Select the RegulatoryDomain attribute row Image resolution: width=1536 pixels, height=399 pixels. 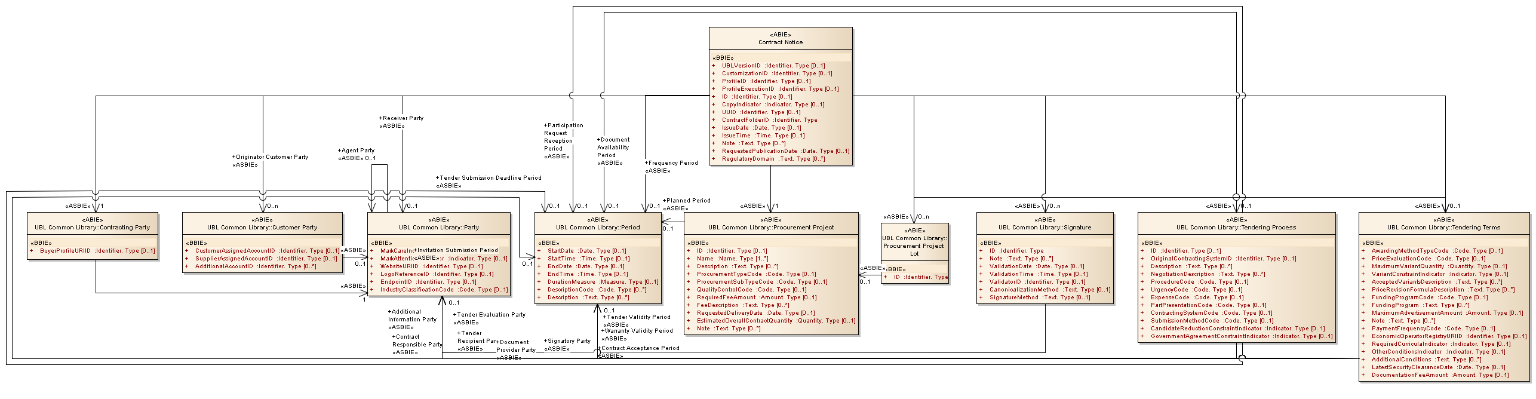[x=773, y=159]
